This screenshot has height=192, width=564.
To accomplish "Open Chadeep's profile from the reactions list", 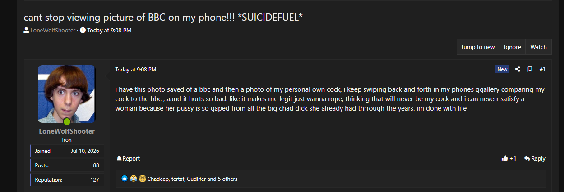I will click(157, 179).
